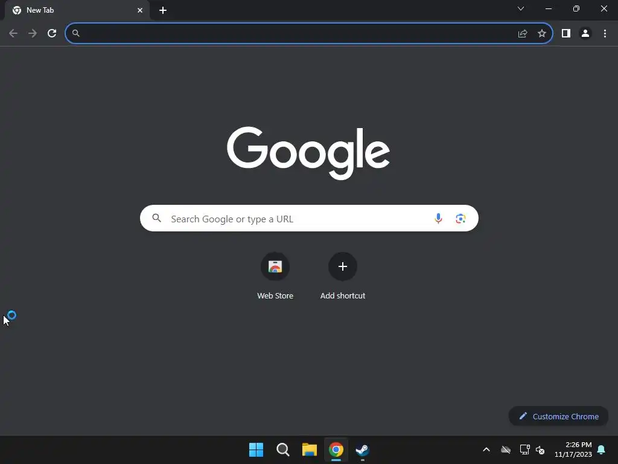Image resolution: width=618 pixels, height=464 pixels.
Task: Click the muted volume tray icon
Action: [540, 449]
